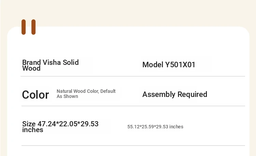Click the Model Y501X01 label
Viewport: 256px width, 156px height.
(169, 65)
